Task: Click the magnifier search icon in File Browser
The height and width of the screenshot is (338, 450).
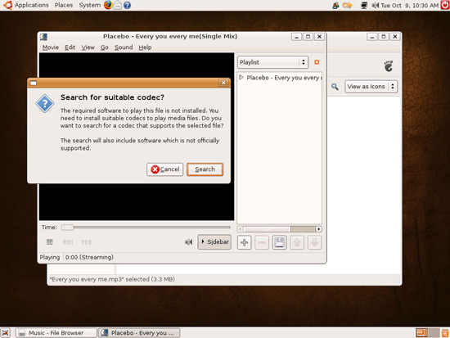Action: [335, 87]
